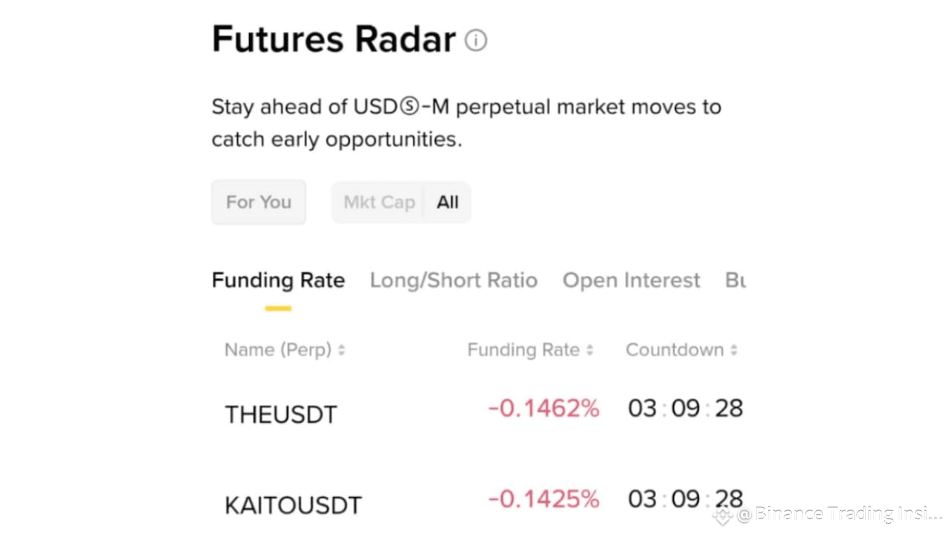949x534 pixels.
Task: Open the THEUSDT perpetual row
Action: click(483, 411)
